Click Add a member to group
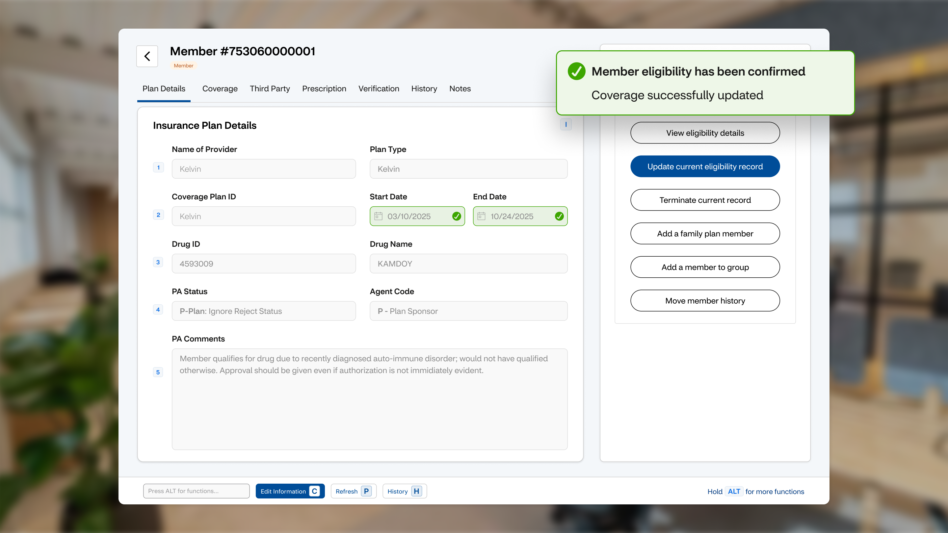 click(x=705, y=267)
